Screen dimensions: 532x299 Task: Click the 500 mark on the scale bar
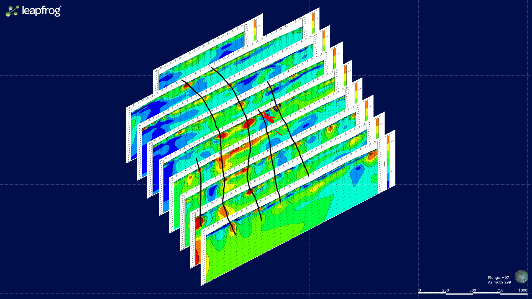click(x=473, y=290)
